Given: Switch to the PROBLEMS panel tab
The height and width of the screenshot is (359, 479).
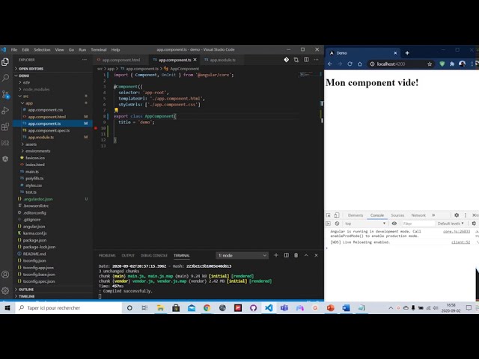Looking at the screenshot, I should point(107,256).
